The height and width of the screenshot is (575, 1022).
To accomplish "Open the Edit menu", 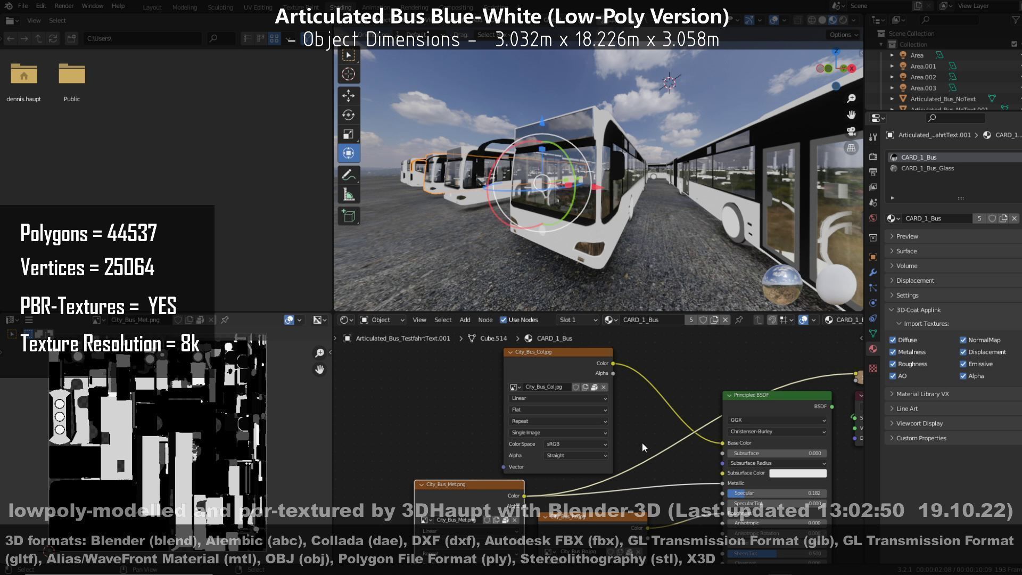I will (41, 6).
